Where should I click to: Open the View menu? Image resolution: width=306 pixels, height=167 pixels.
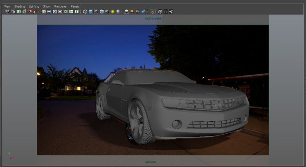pyautogui.click(x=7, y=7)
